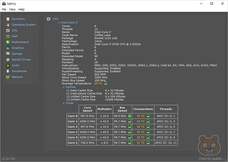Screen dimensions: 228x162
Task: Click Core 4 bus speed green icon
Action: coord(130,137)
